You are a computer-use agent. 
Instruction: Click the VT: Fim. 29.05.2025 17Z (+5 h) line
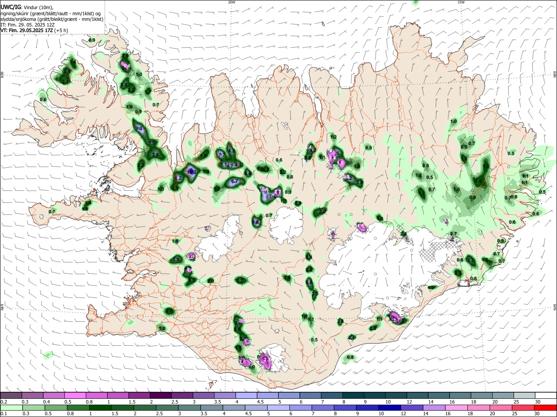click(34, 30)
